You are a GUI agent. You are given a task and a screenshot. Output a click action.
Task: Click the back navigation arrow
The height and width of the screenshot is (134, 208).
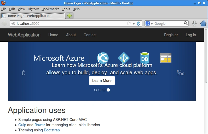4,23
